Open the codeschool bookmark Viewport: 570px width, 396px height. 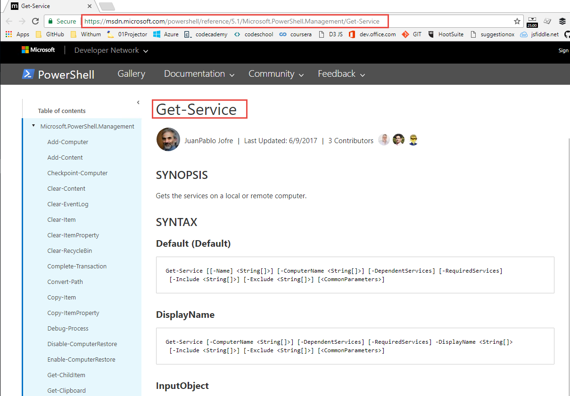254,34
